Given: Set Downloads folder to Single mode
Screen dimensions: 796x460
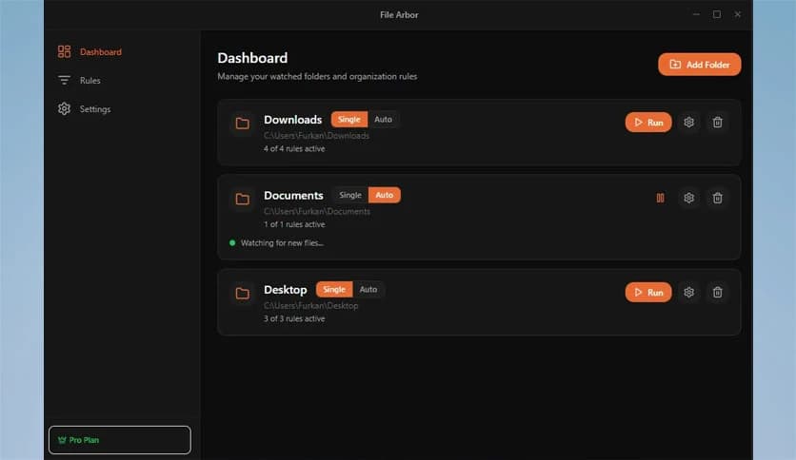Looking at the screenshot, I should click(x=349, y=120).
